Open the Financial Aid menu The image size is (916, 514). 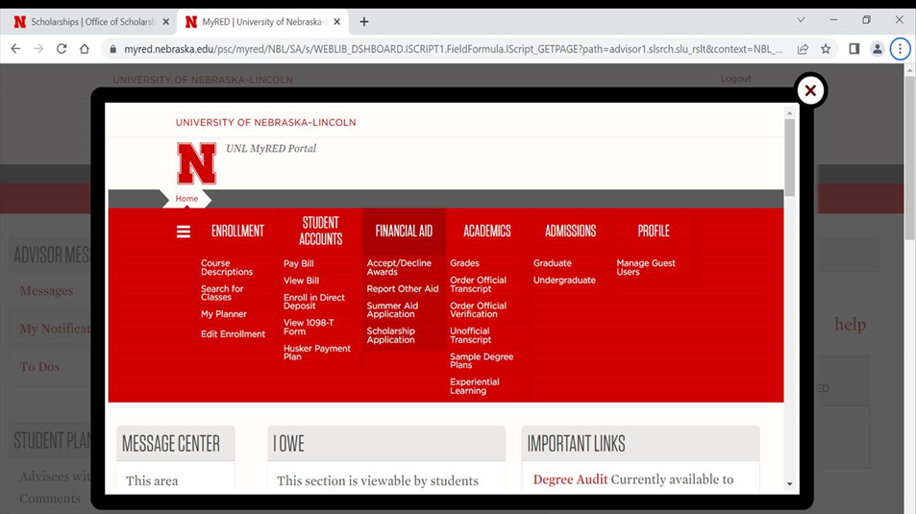tap(404, 231)
